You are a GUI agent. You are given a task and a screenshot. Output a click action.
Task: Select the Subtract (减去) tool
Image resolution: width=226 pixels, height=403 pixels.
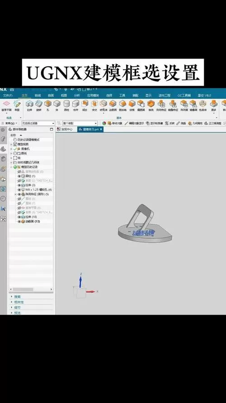point(85,106)
